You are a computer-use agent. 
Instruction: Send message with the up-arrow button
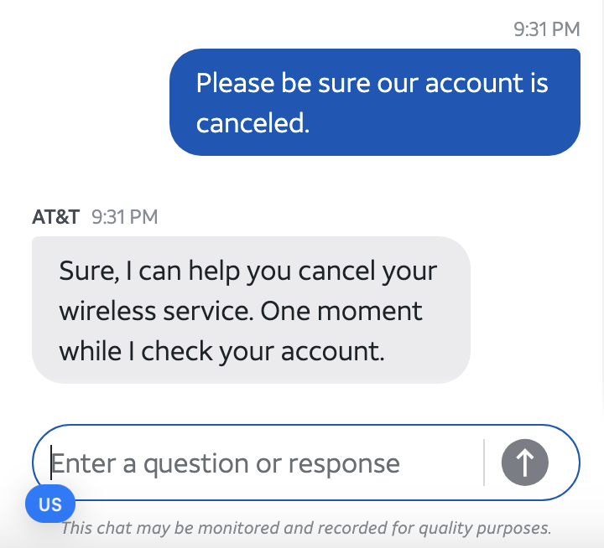[x=524, y=463]
